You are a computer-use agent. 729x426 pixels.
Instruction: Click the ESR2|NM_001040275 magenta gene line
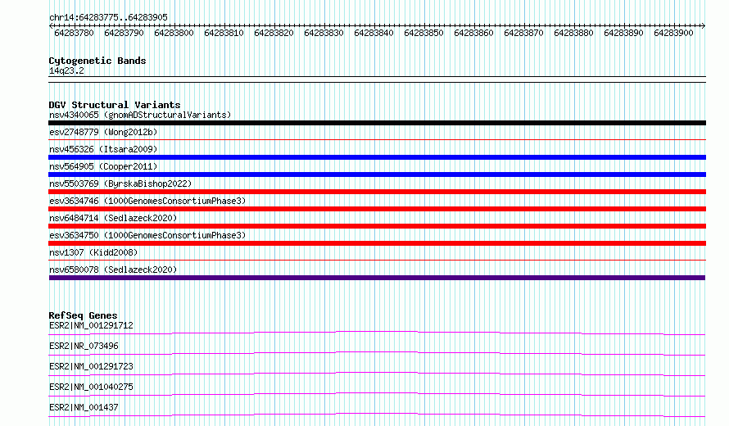(377, 394)
